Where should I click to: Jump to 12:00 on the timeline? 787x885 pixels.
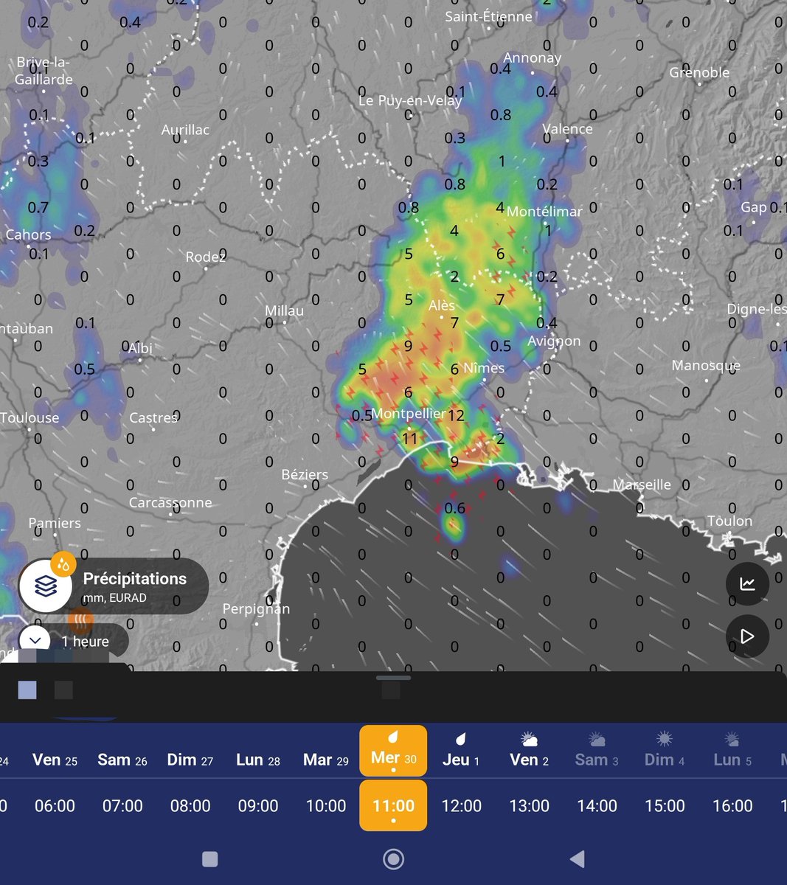[x=461, y=805]
